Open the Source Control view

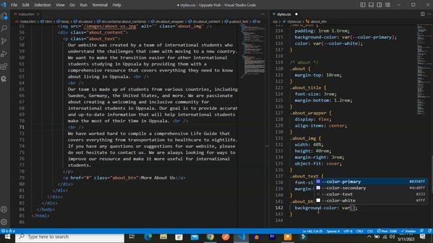[x=4, y=41]
